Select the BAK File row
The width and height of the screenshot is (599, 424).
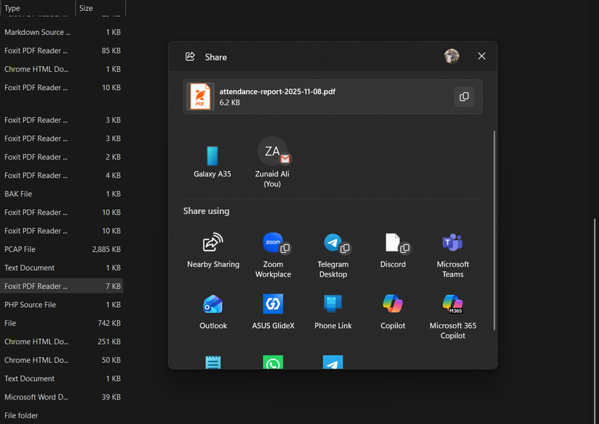pos(62,194)
